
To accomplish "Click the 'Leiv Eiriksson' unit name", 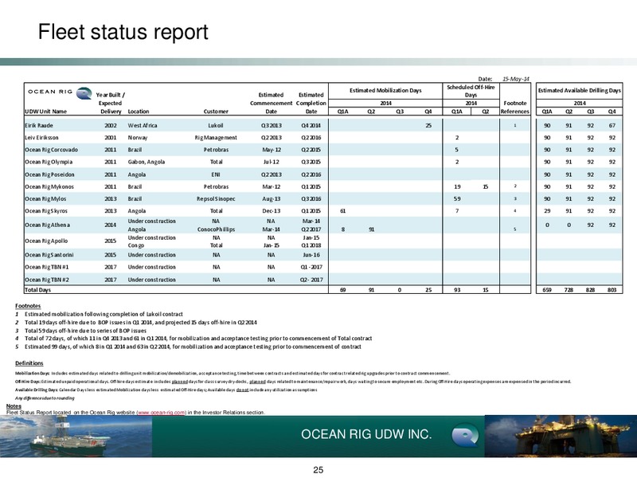I will coord(42,137).
